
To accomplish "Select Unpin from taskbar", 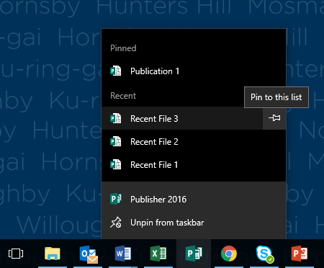I will click(194, 223).
